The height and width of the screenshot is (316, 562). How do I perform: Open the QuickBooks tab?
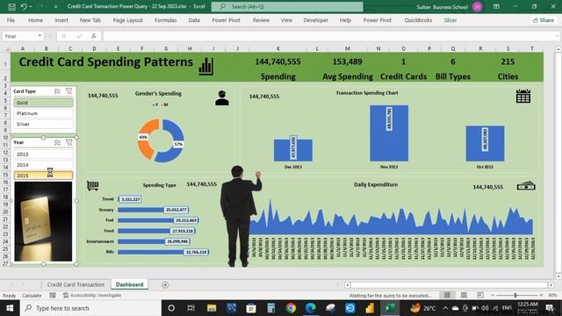pos(418,20)
